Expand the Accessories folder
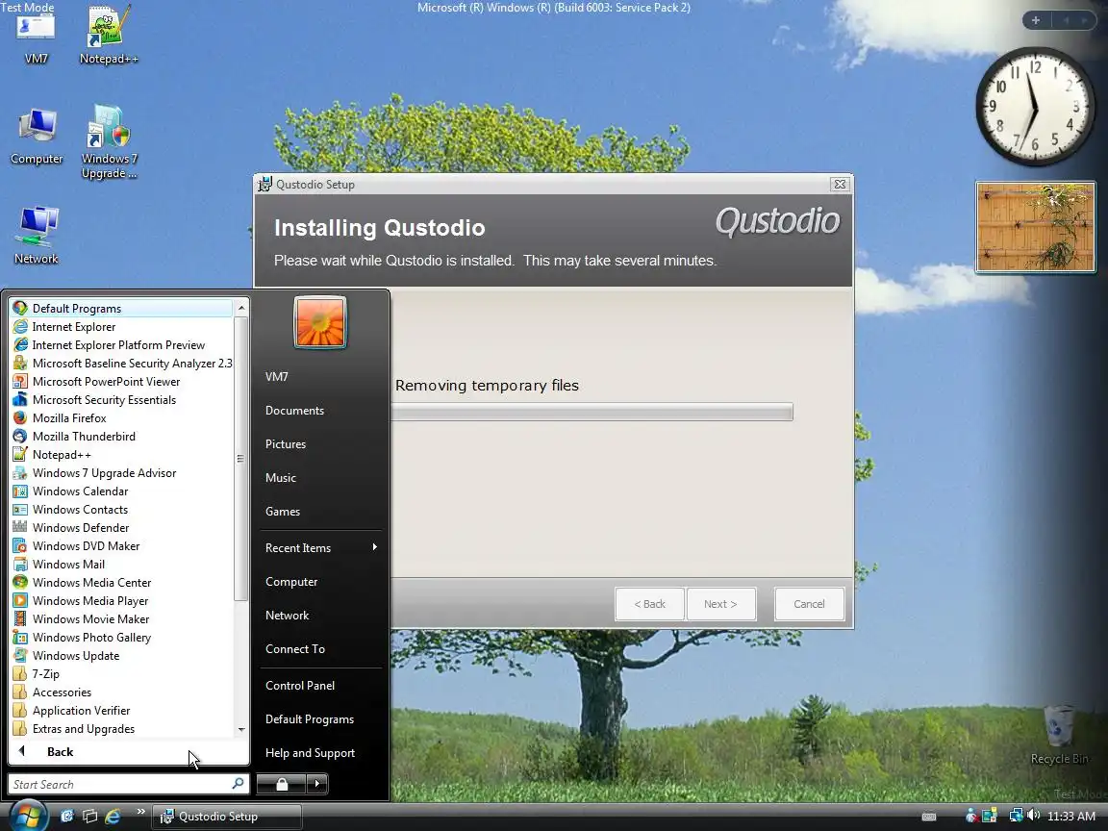The width and height of the screenshot is (1108, 831). (x=121, y=692)
